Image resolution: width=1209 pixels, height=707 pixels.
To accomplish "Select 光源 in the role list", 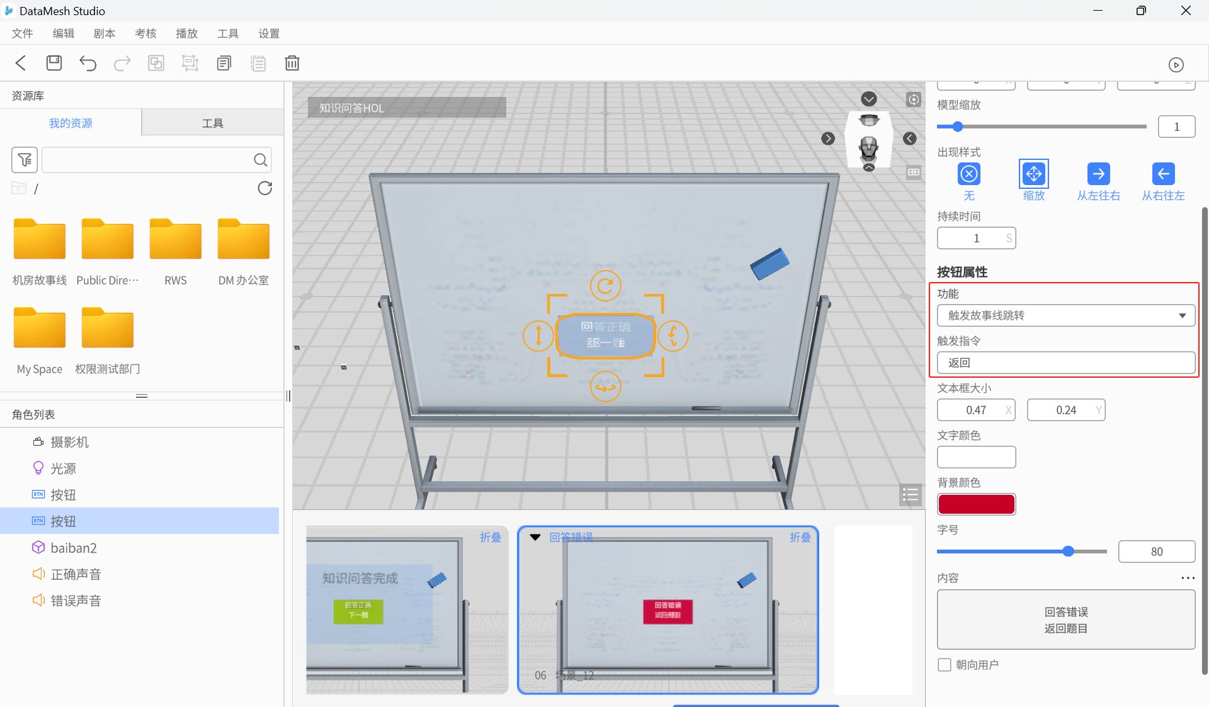I will [139, 468].
